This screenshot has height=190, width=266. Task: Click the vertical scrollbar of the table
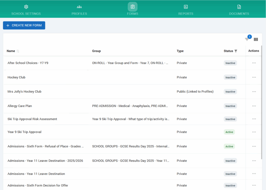pos(261,104)
